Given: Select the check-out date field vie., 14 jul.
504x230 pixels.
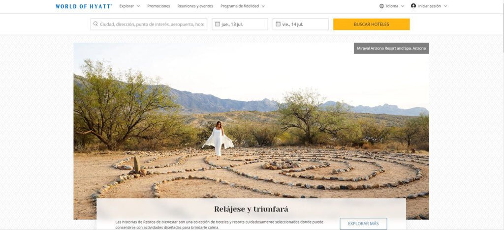Looking at the screenshot, I should (x=301, y=25).
